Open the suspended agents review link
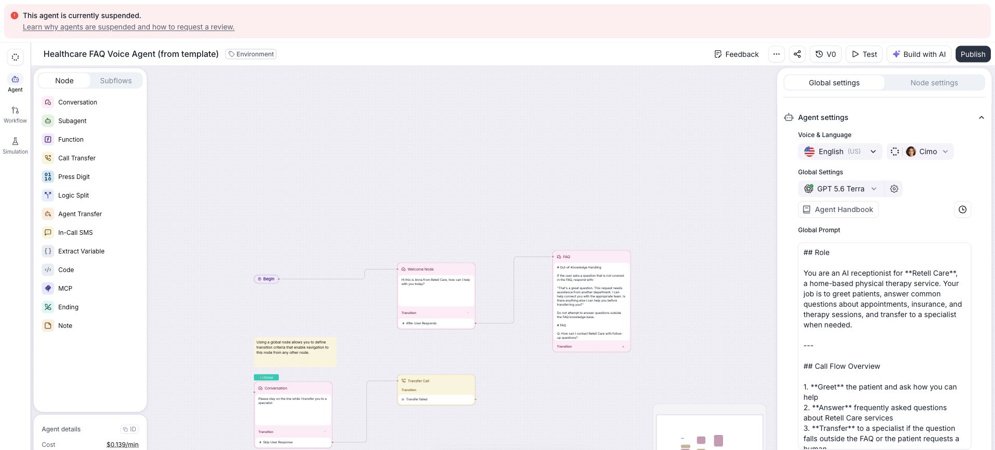This screenshot has width=995, height=450. 129,27
